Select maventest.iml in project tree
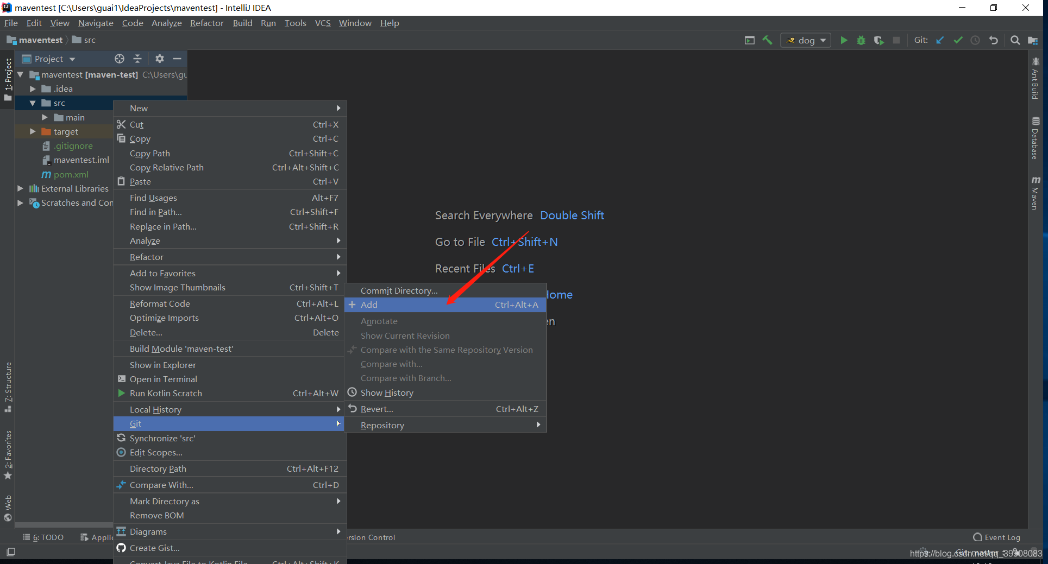1048x564 pixels. click(x=76, y=160)
